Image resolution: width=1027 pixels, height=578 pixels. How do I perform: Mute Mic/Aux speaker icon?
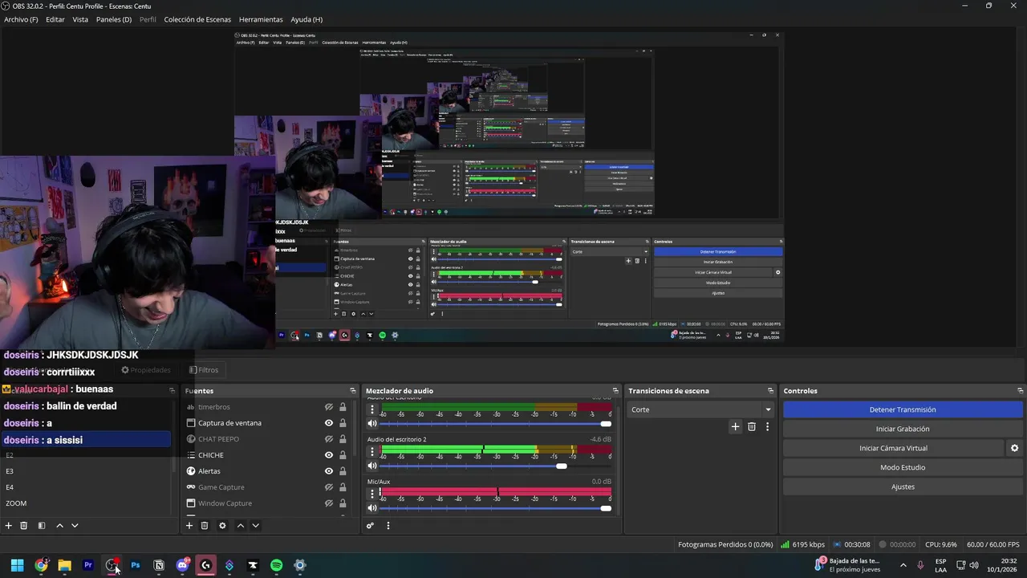point(372,508)
